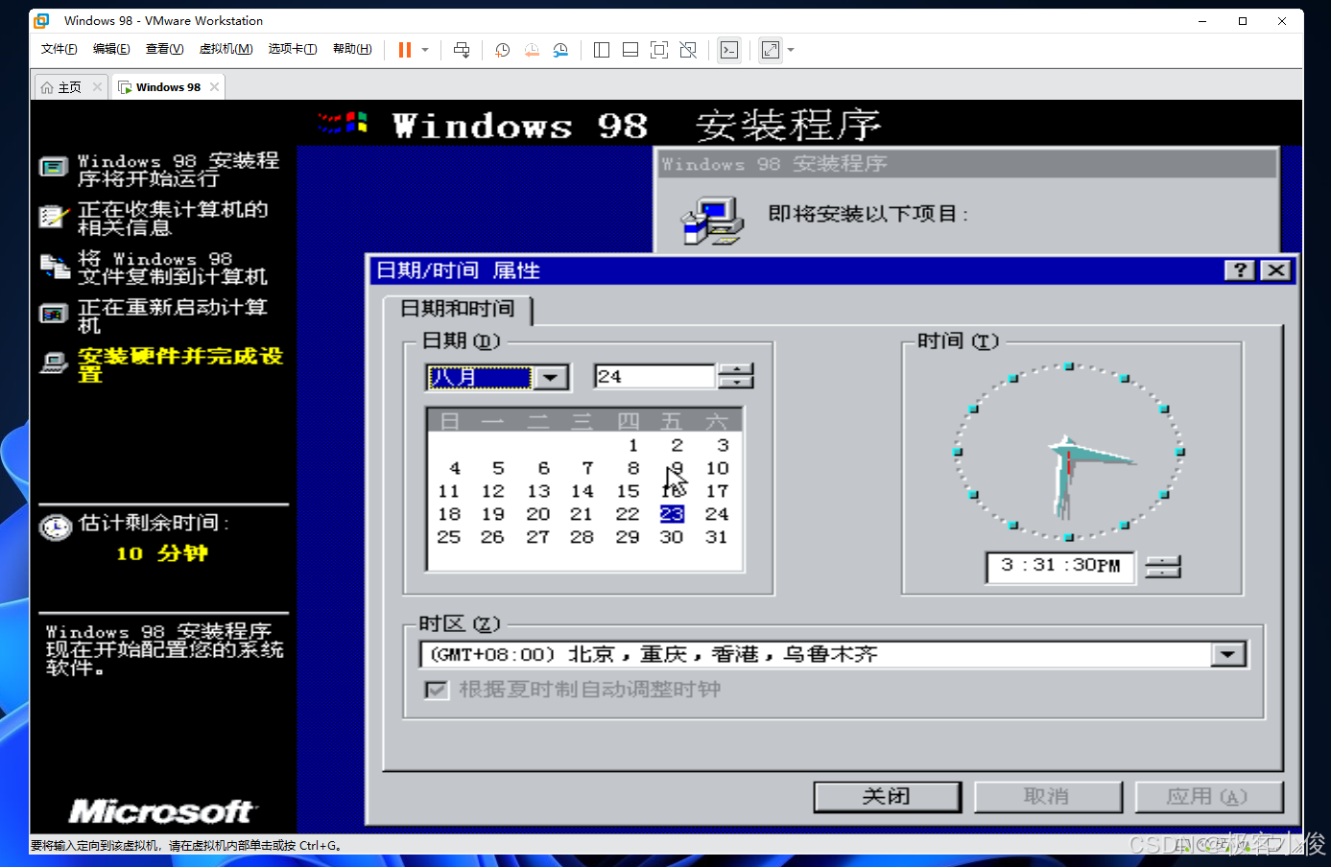Select day 31 in the calendar
1331x867 pixels.
(x=716, y=537)
